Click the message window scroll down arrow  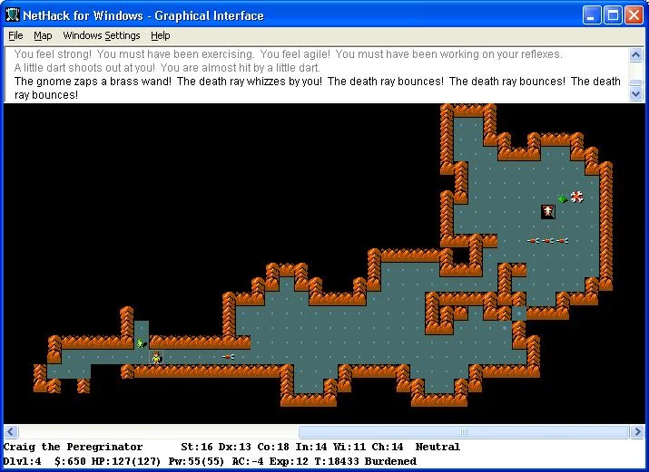pos(635,94)
